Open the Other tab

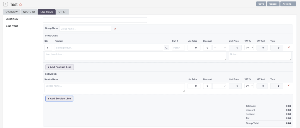click(62, 12)
